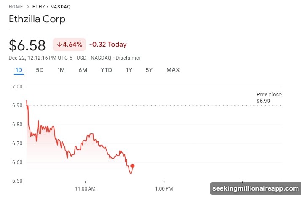View the 1Y price chart
Image resolution: width=301 pixels, height=199 pixels.
[x=129, y=70]
